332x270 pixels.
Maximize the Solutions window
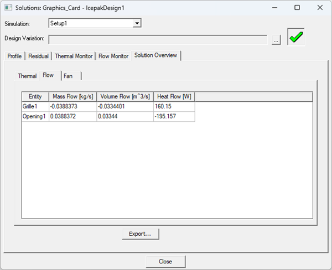297,8
